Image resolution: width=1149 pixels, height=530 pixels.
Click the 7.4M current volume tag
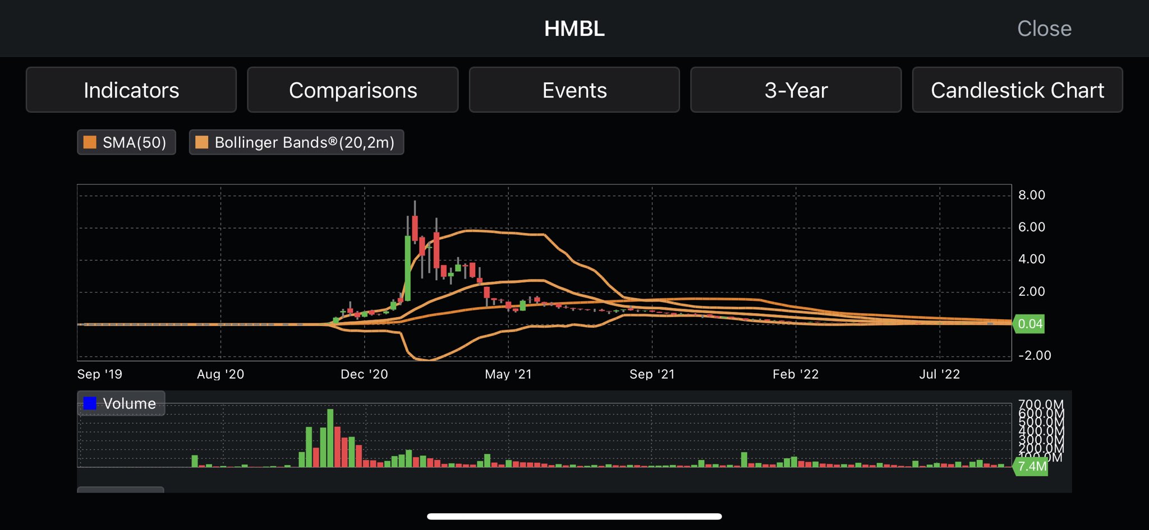tap(1031, 467)
